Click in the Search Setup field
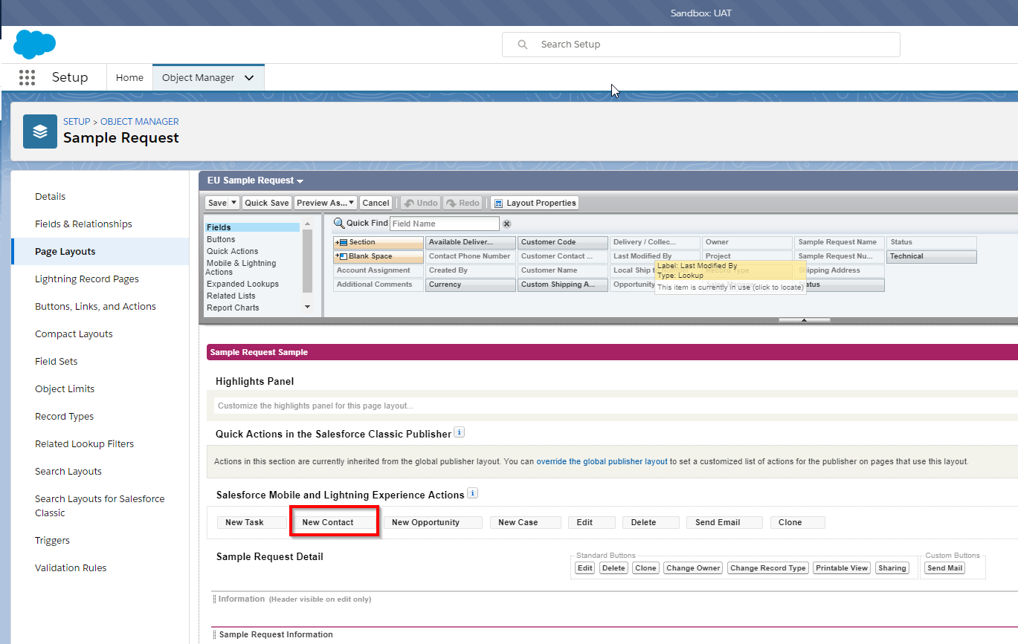Screen dimensions: 1018x644 [x=700, y=45]
